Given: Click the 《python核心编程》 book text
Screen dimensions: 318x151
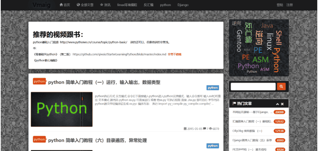Looking at the screenshot, I should (x=45, y=60).
